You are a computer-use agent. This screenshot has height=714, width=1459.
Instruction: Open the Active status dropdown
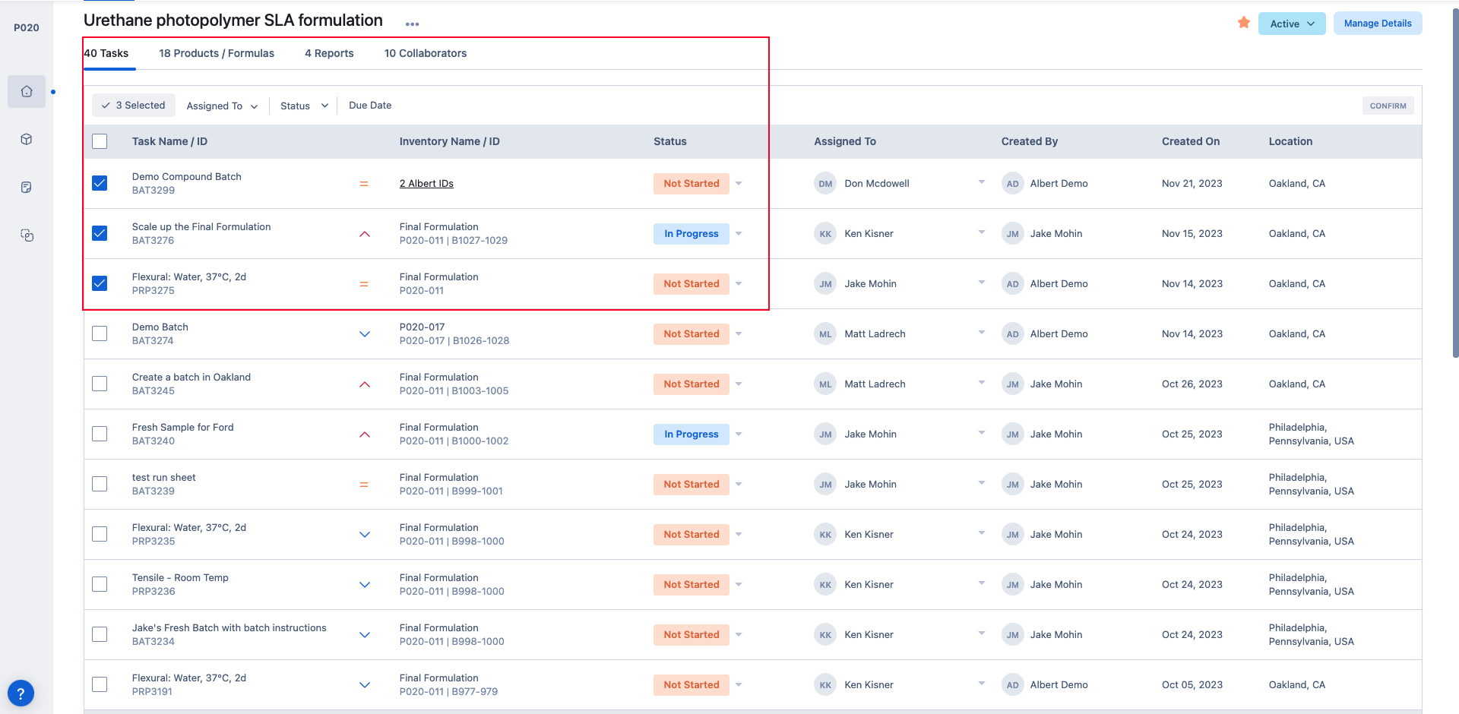pos(1291,24)
